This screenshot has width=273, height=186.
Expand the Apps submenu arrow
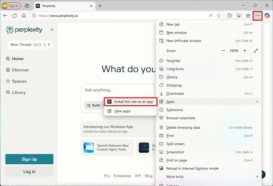(257, 102)
